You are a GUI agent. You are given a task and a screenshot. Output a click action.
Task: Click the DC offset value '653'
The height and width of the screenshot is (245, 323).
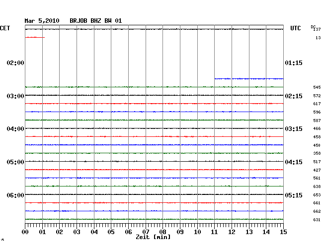click(317, 195)
